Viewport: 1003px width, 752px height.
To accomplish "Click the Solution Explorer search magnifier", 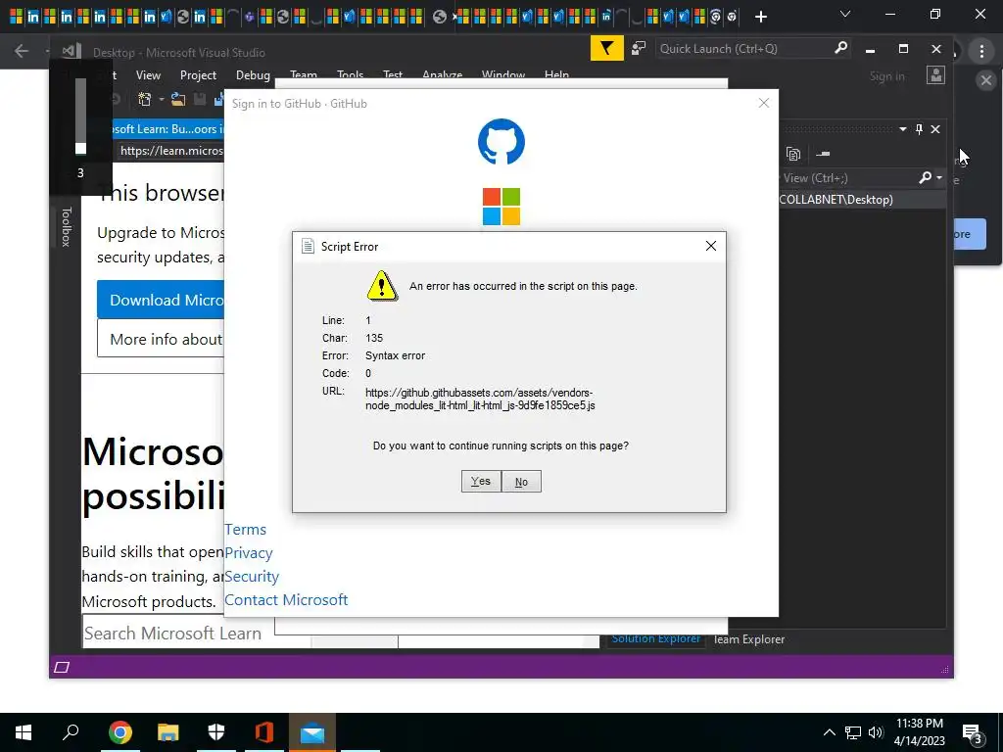I will point(925,177).
